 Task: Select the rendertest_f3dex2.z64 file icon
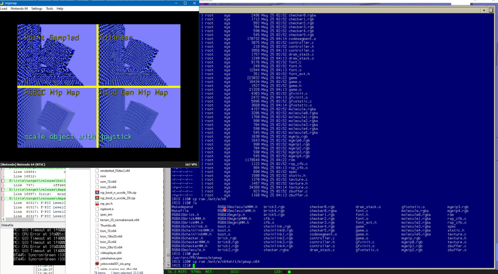pyautogui.click(x=97, y=171)
